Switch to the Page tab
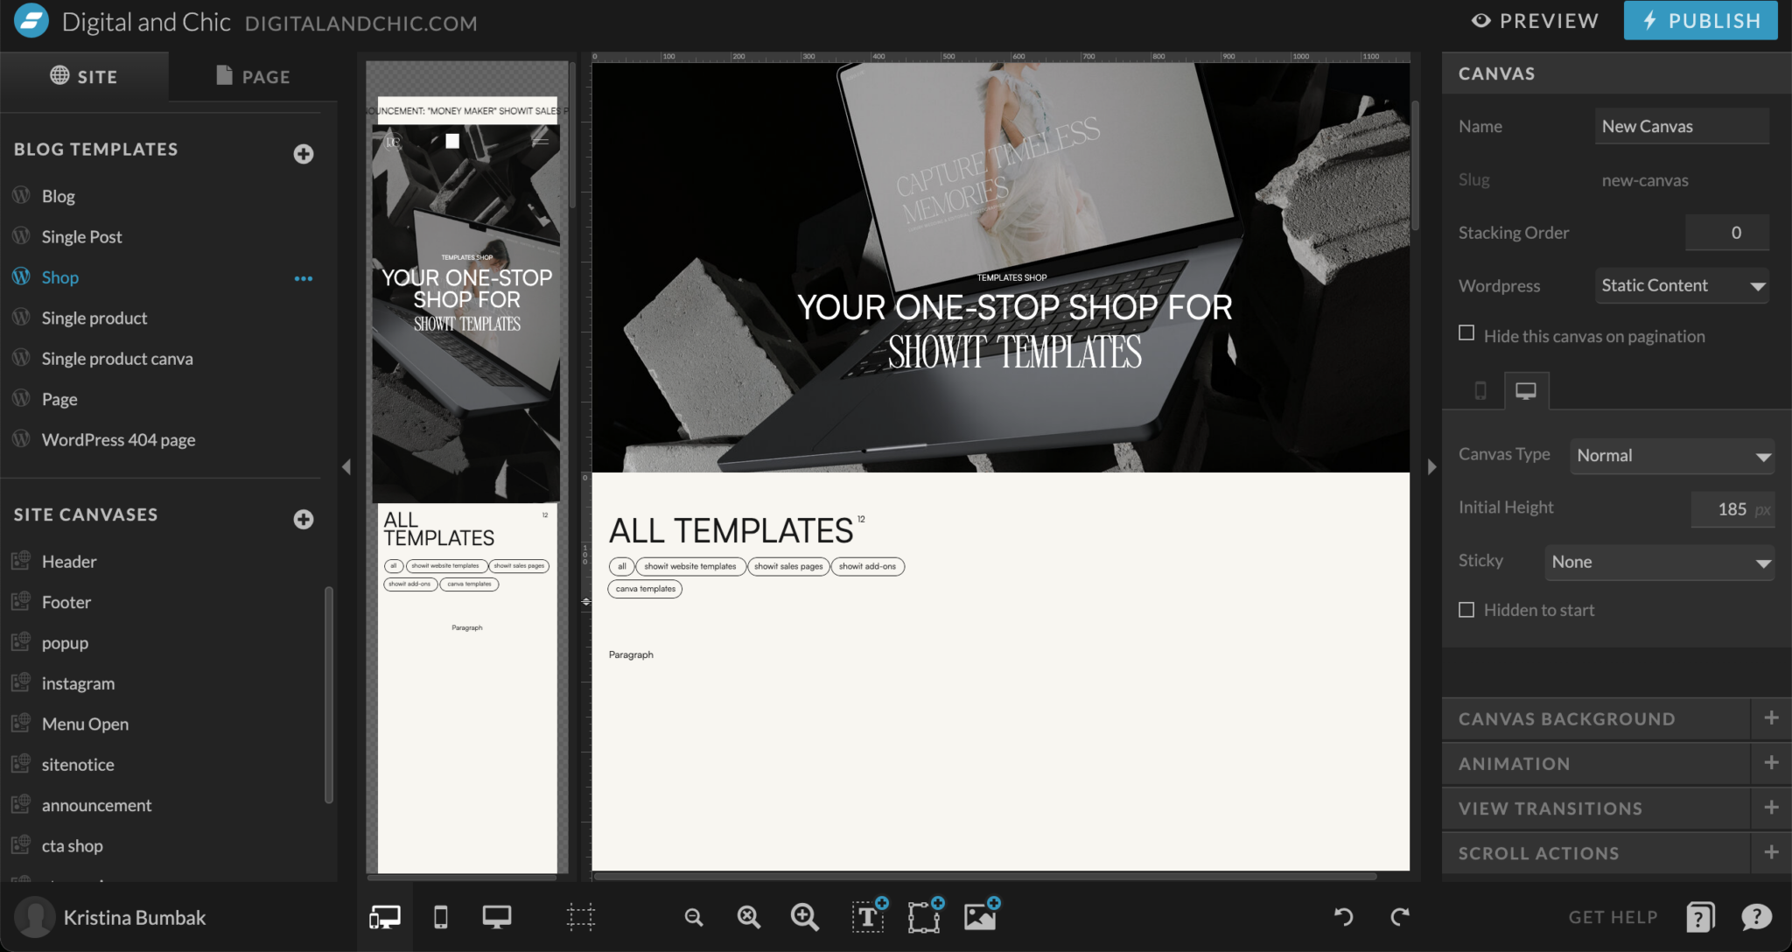1792x952 pixels. click(x=253, y=76)
